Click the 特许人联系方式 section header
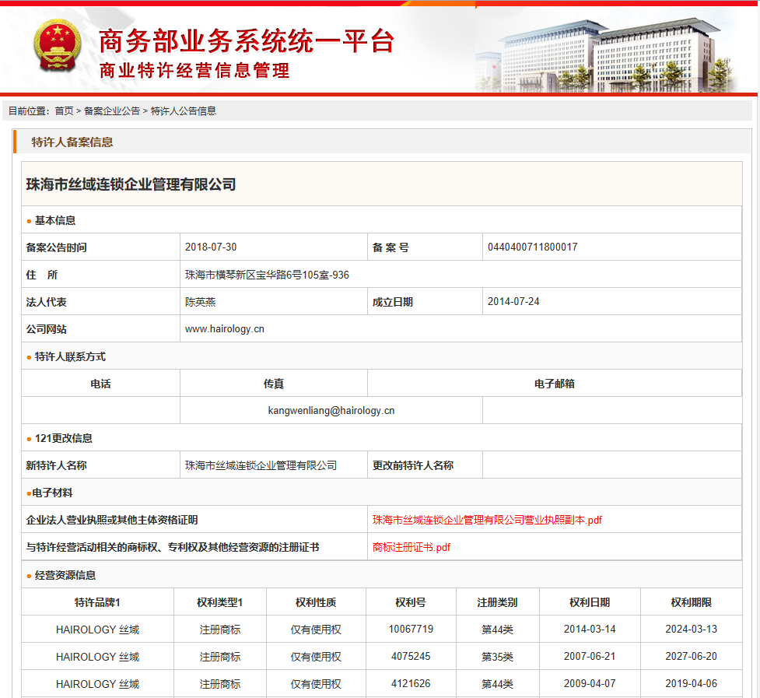The image size is (760, 698). pyautogui.click(x=70, y=356)
